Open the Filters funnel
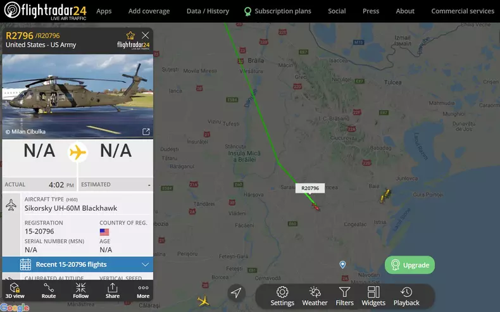 tap(344, 296)
